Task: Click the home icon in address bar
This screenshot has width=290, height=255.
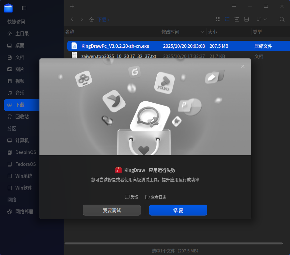Action: click(92, 19)
